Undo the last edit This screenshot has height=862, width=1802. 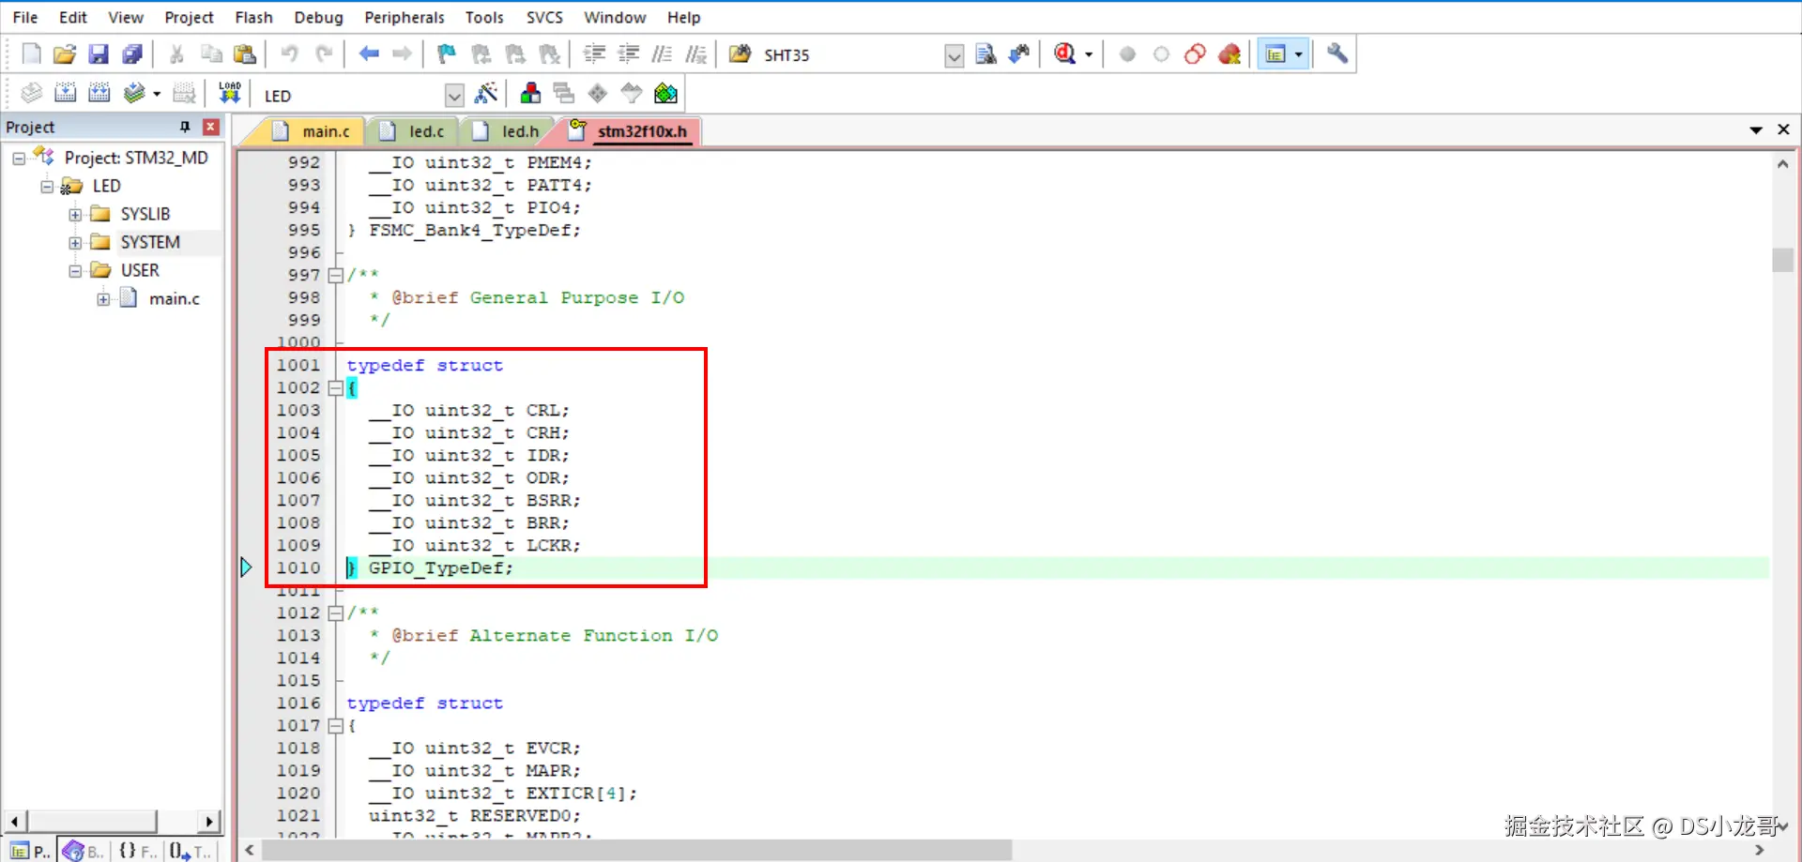[290, 54]
